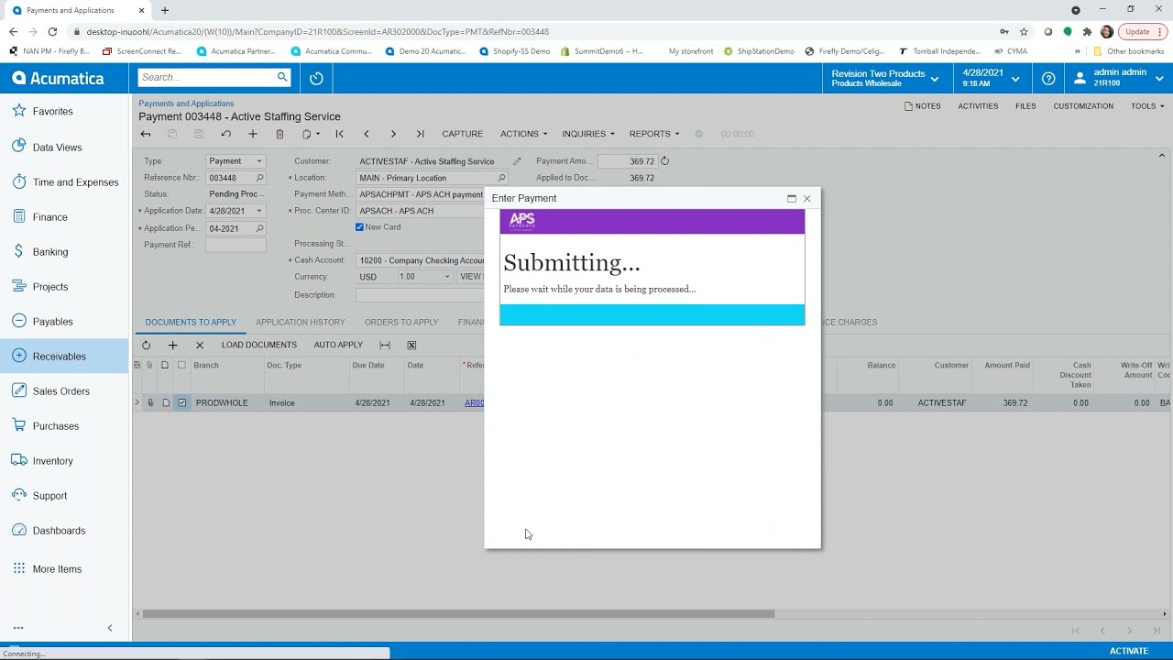Toggle the PRODWHOLE row's selected checkbox
The height and width of the screenshot is (660, 1173).
pyautogui.click(x=181, y=402)
